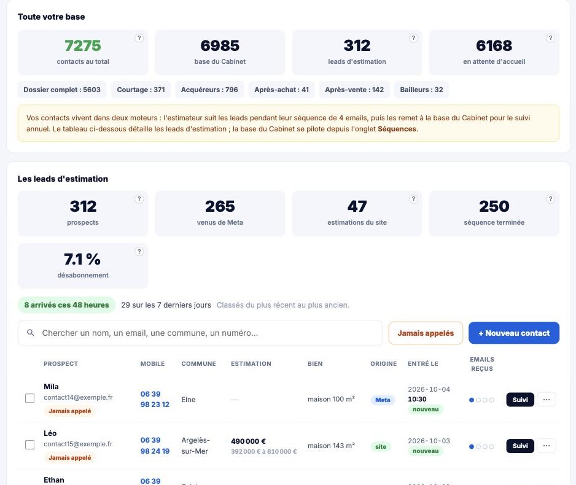Call Mila's mobile number 06 39 98 23 12
This screenshot has height=485, width=576.
click(155, 399)
